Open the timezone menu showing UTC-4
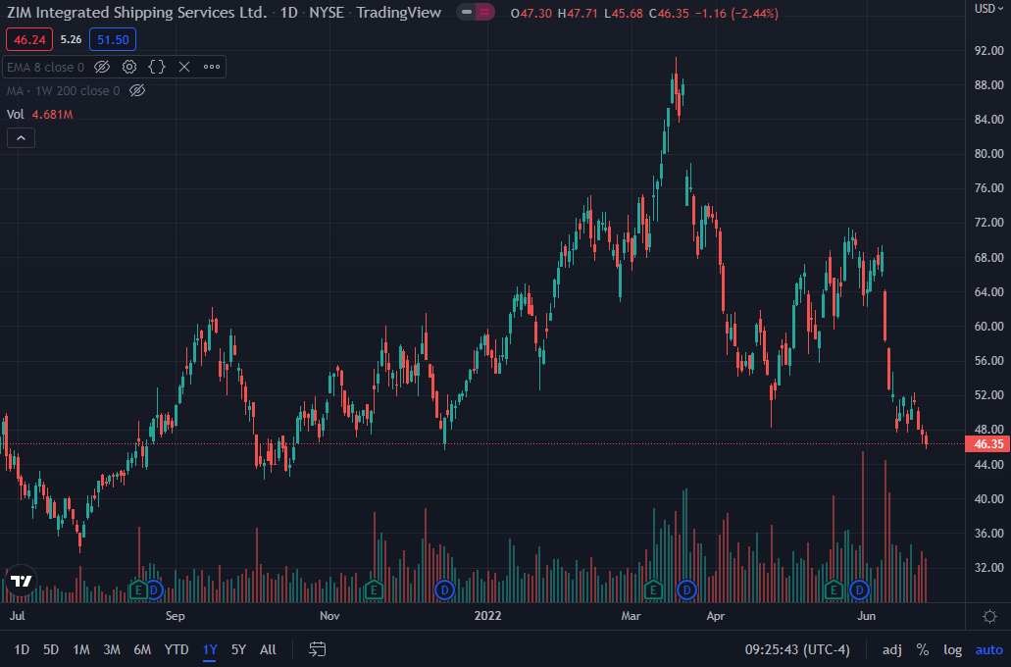Screen dimensions: 1011x667 tap(797, 649)
